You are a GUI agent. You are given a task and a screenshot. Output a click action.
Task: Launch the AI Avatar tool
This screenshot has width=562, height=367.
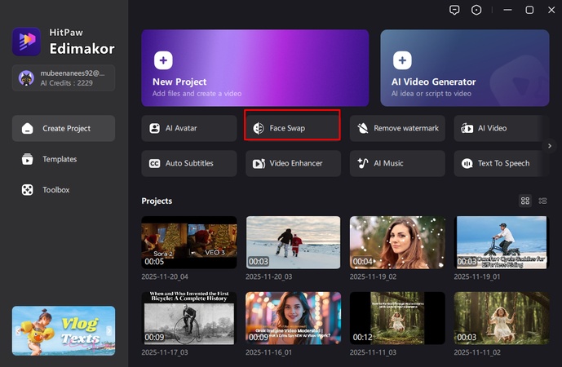point(188,128)
